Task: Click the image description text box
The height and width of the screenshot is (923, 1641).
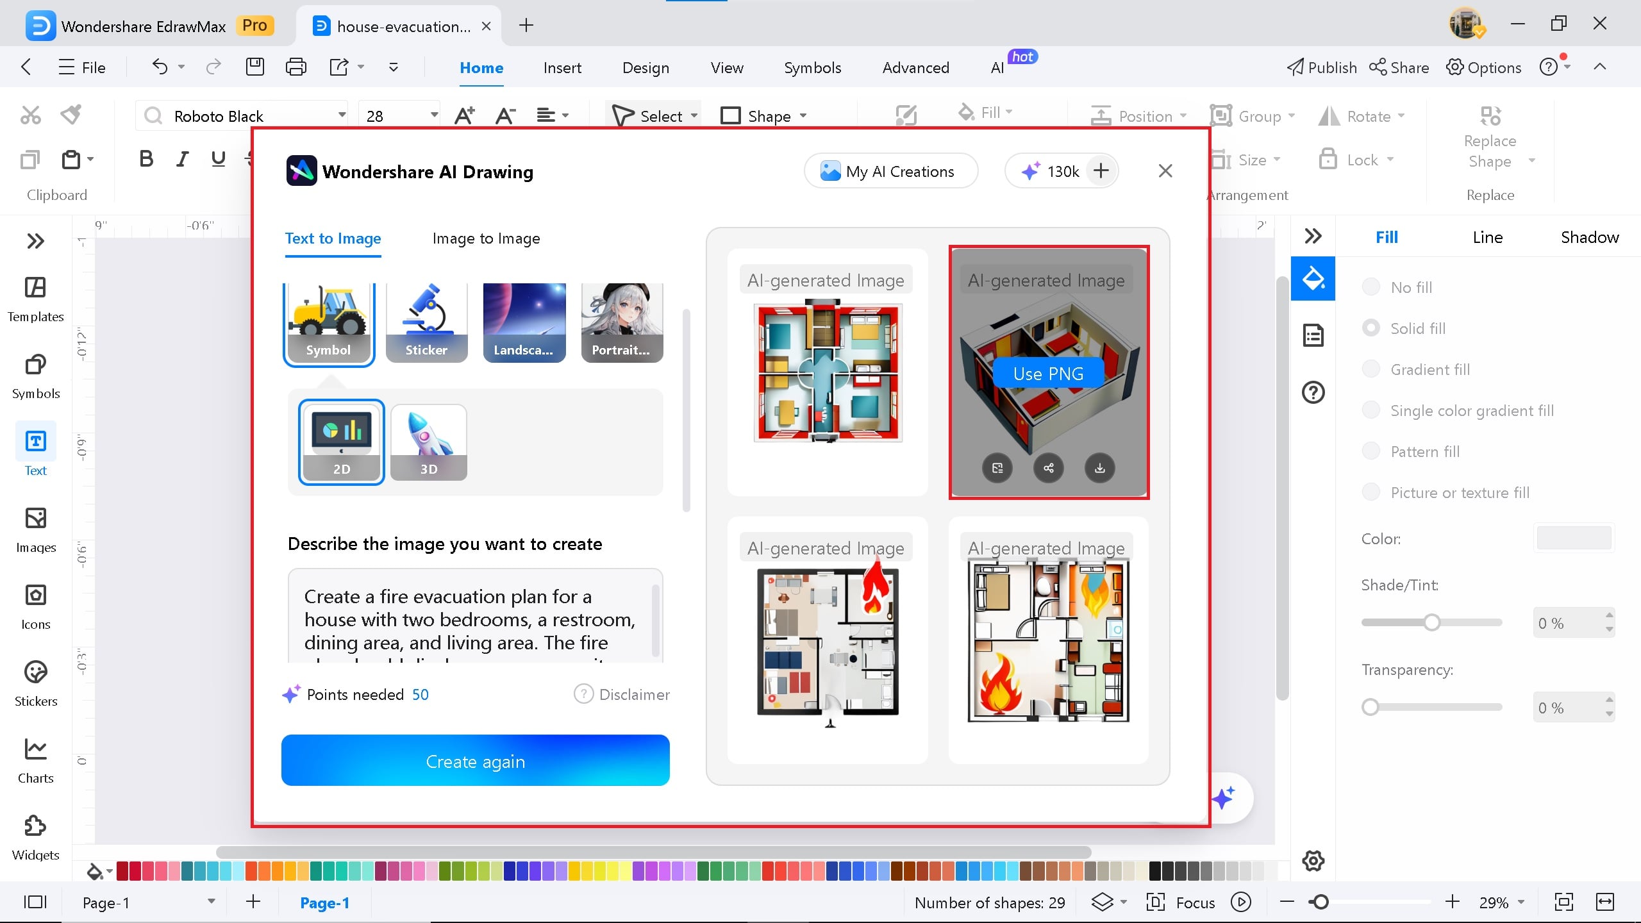Action: [475, 615]
